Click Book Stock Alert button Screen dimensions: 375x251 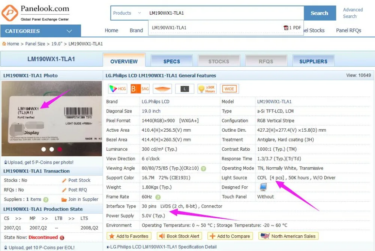point(179,236)
